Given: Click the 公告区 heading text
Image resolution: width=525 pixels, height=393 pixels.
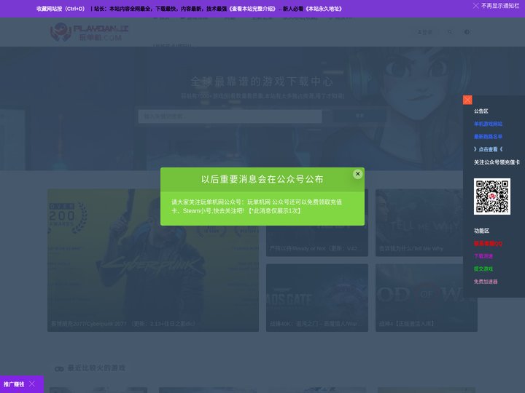Looking at the screenshot, I should pos(481,111).
